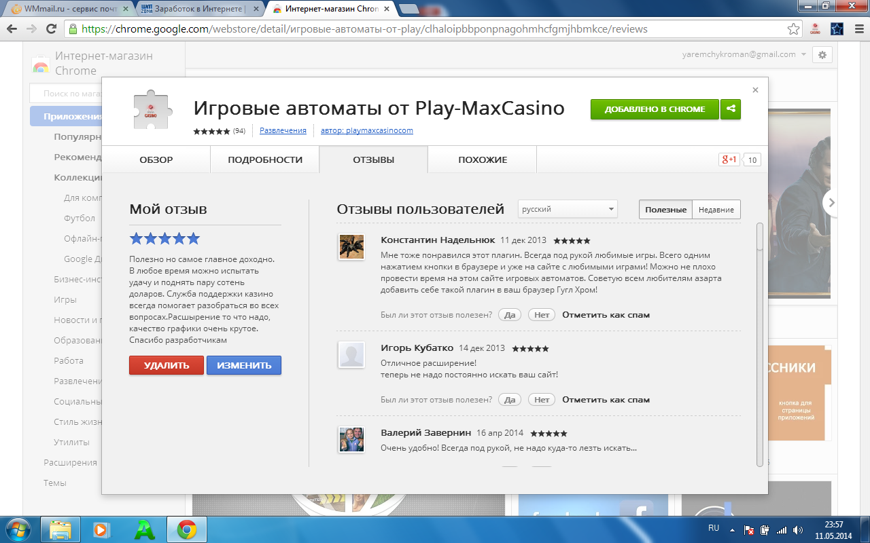
Task: Open Расширения section in sidebar
Action: click(x=71, y=463)
